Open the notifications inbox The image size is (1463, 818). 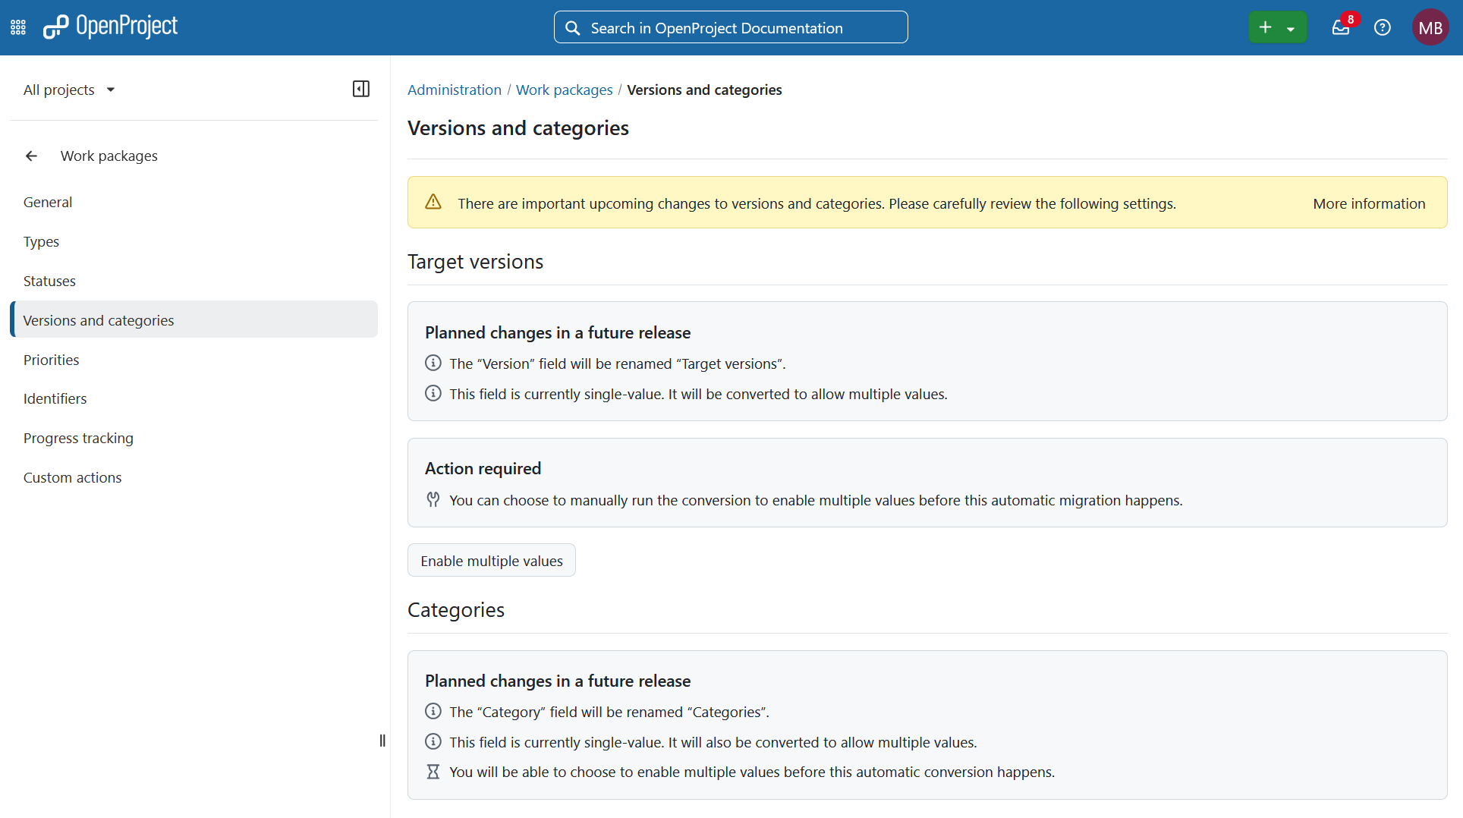(1341, 28)
